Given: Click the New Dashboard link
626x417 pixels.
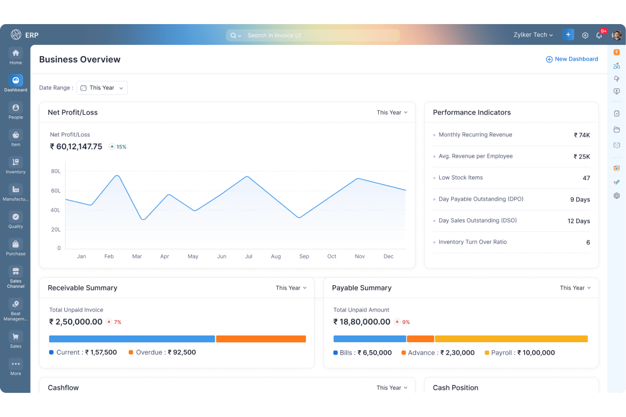Looking at the screenshot, I should pyautogui.click(x=572, y=59).
